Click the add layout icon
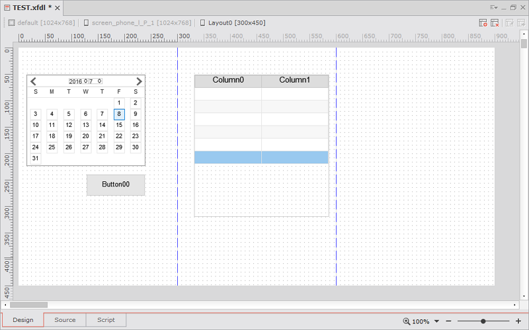This screenshot has width=529, height=330. point(483,22)
